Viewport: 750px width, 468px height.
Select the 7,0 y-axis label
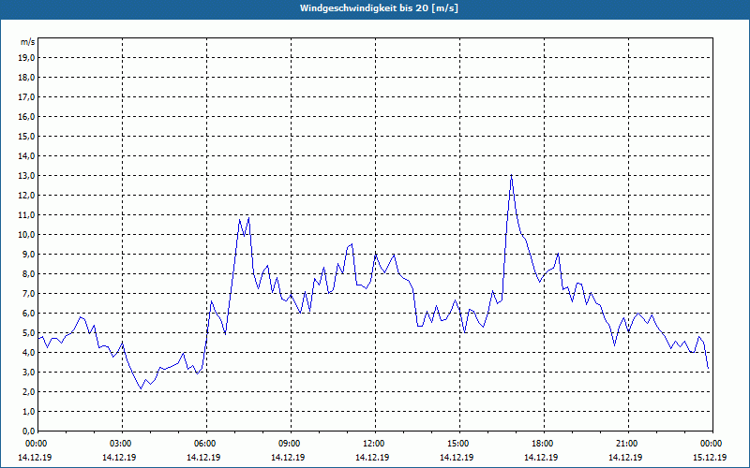(28, 294)
